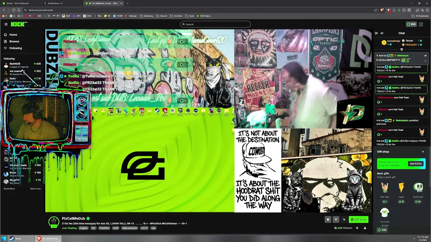Image resolution: width=431 pixels, height=242 pixels.
Task: Open the YT bookmark
Action: click(x=29, y=16)
